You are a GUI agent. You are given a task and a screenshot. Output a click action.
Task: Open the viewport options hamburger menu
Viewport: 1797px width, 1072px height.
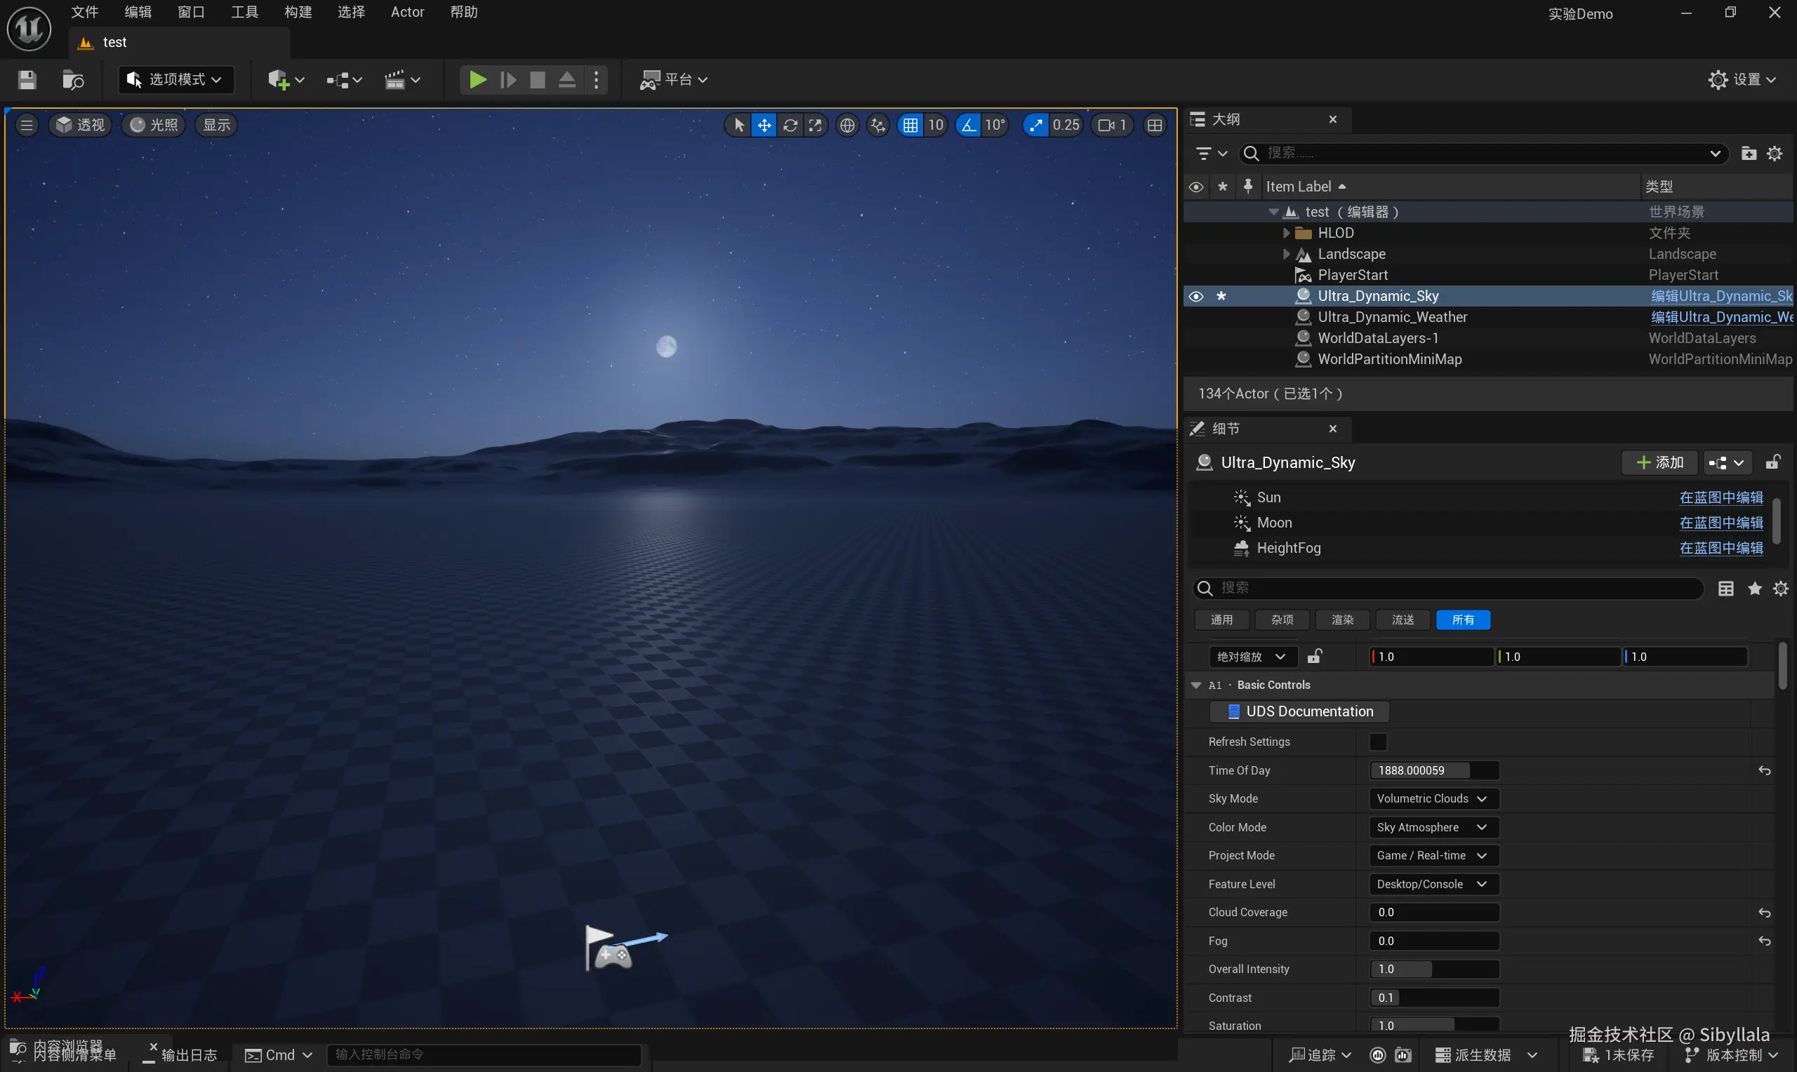(27, 125)
